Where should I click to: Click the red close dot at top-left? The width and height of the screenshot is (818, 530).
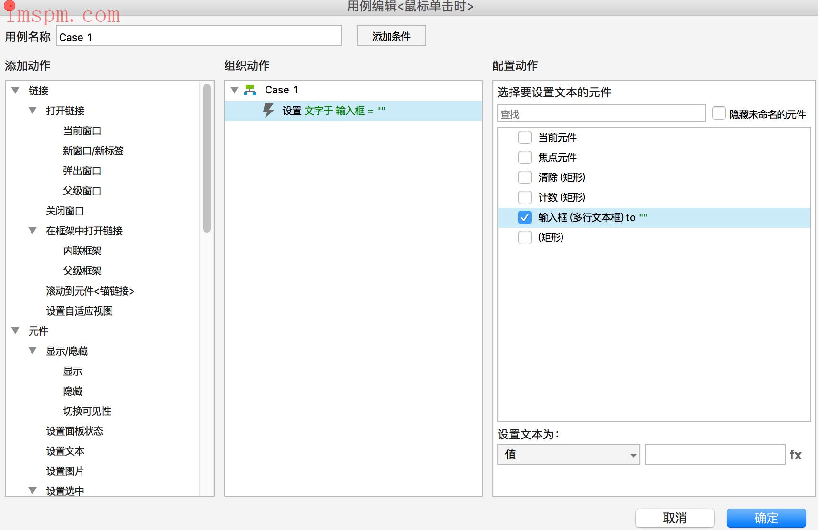pyautogui.click(x=9, y=6)
